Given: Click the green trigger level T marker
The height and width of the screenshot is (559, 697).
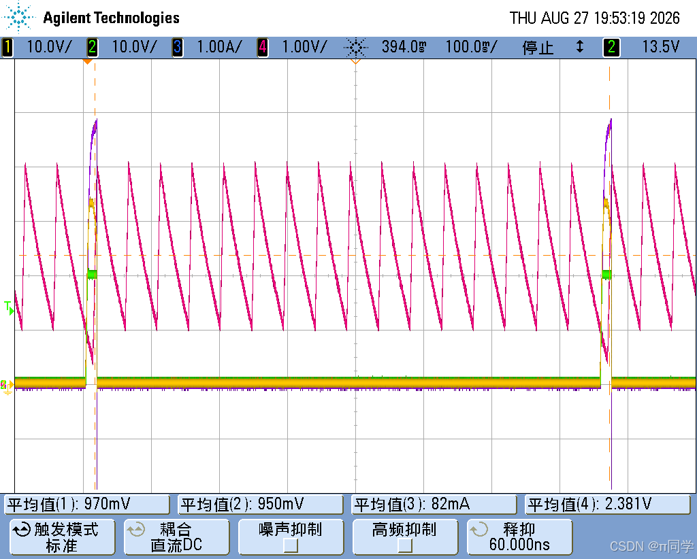Looking at the screenshot, I should pos(9,308).
